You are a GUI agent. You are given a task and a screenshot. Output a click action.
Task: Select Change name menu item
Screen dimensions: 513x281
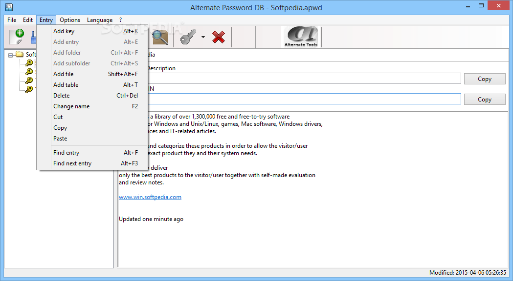[x=92, y=106]
